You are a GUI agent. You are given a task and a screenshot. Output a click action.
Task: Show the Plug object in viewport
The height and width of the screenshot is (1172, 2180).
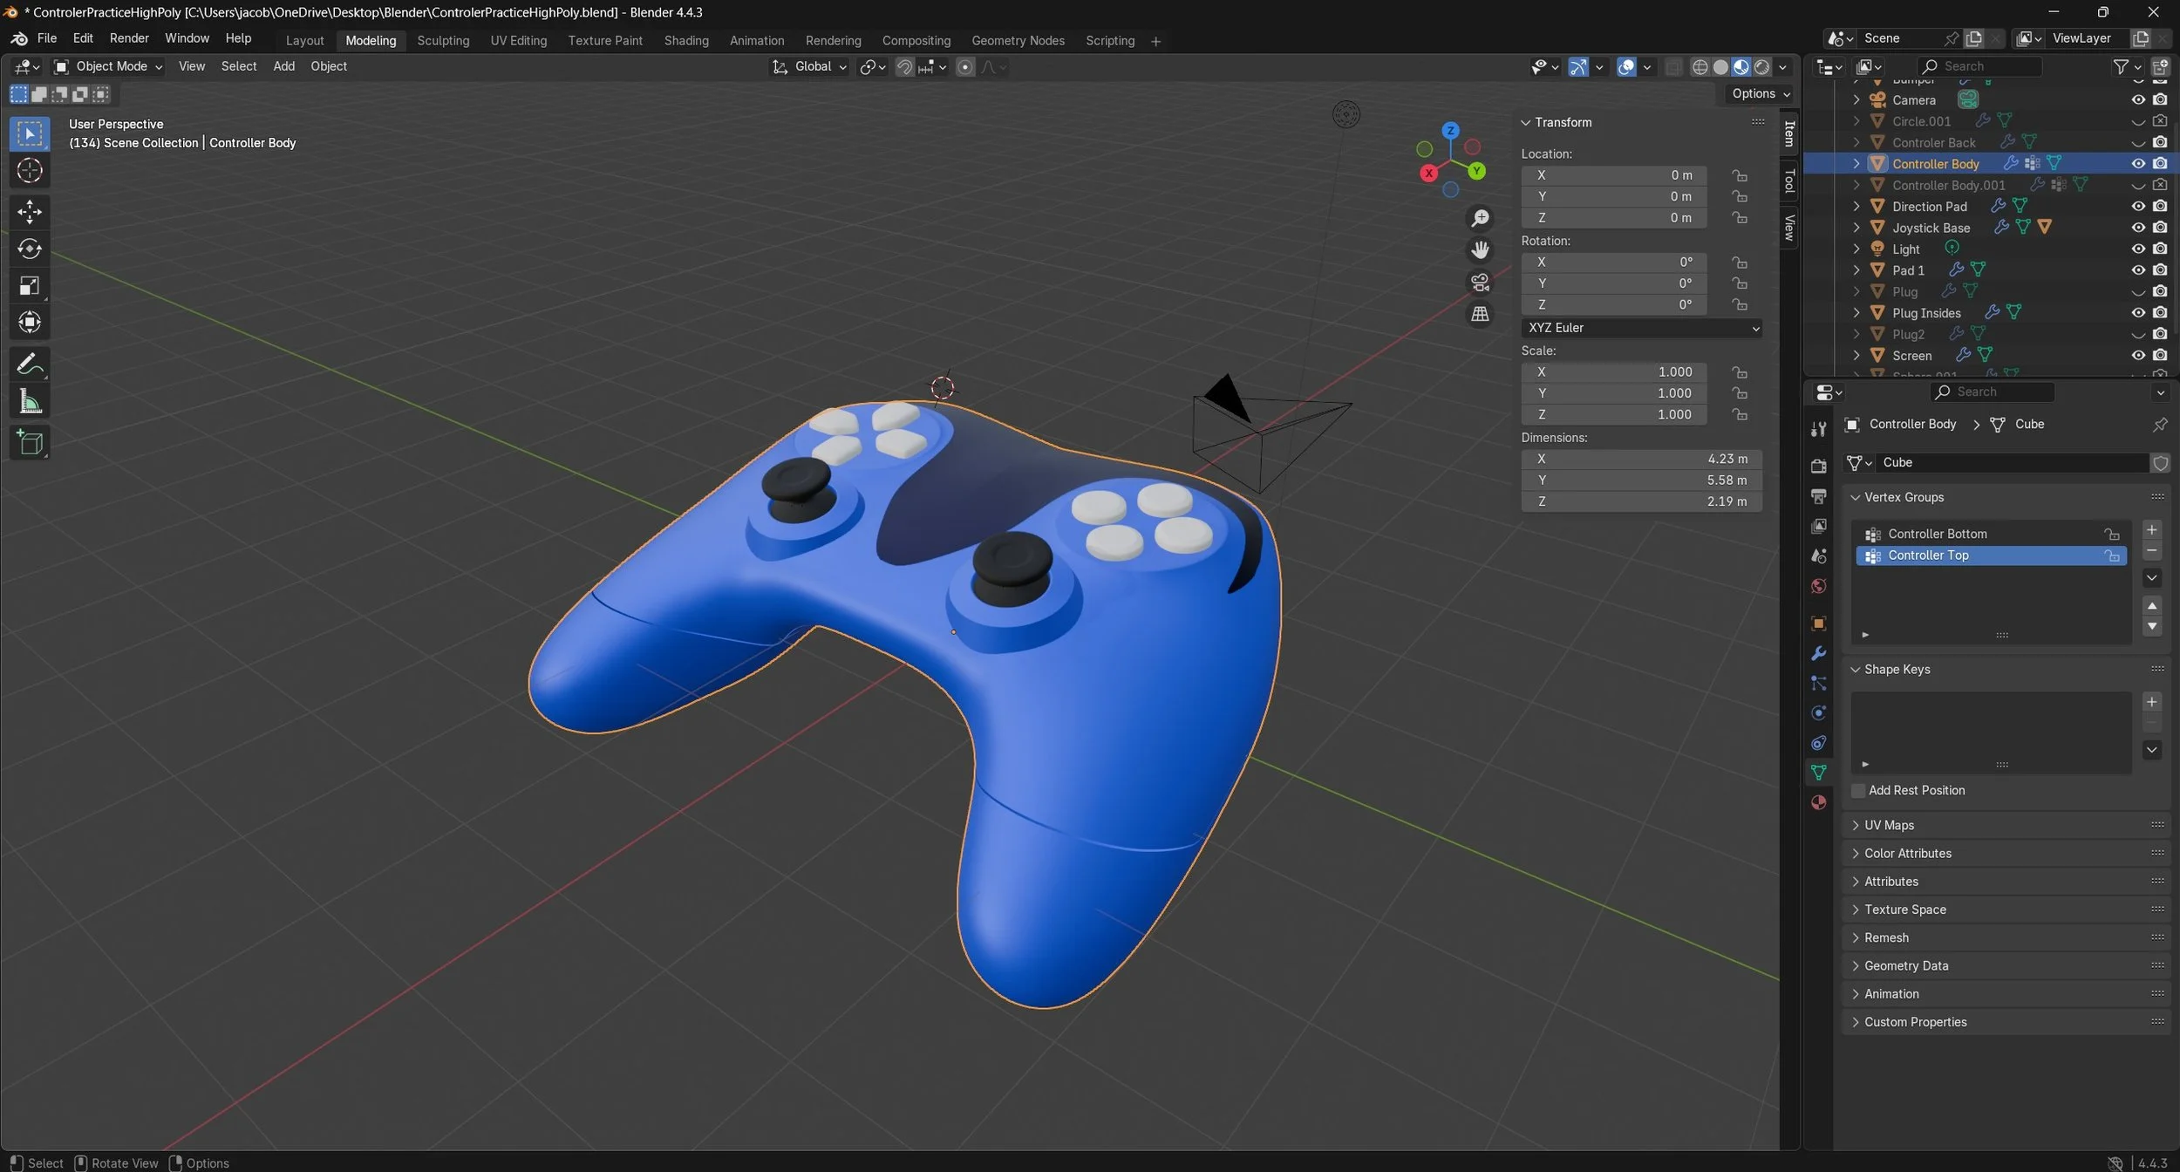point(2137,292)
